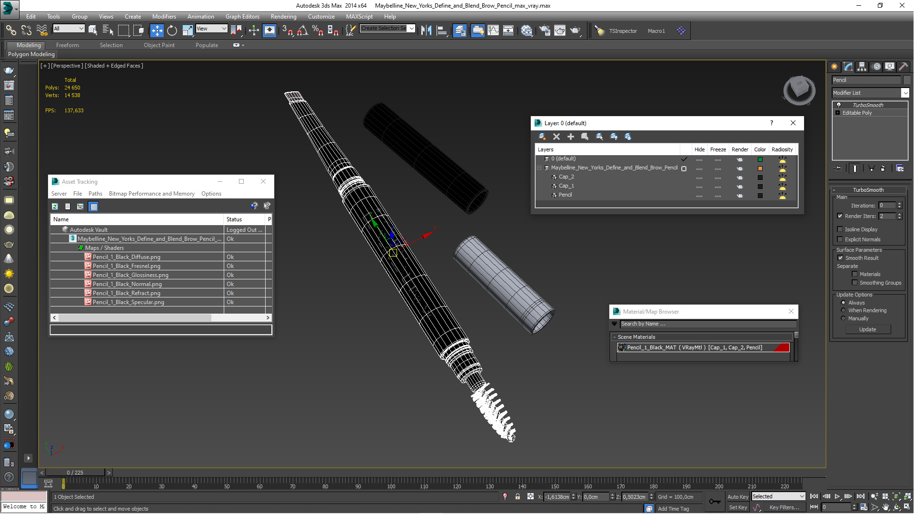Image resolution: width=914 pixels, height=514 pixels.
Task: Click the green color swatch of layer 0
Action: (760, 159)
